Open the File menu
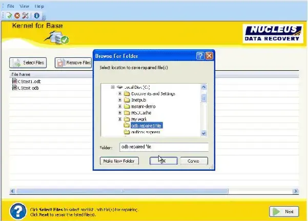Viewport: 308px width, 221px height. (11, 6)
